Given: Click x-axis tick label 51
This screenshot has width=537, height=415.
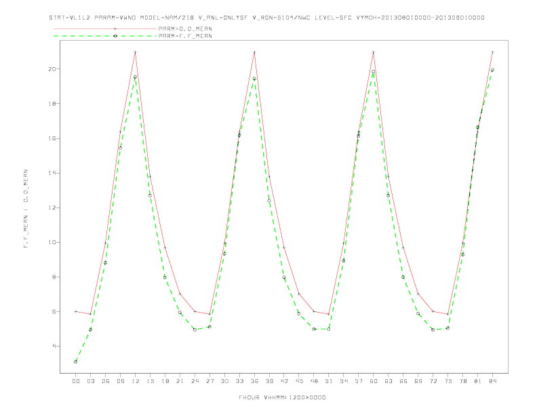Looking at the screenshot, I should click(329, 381).
